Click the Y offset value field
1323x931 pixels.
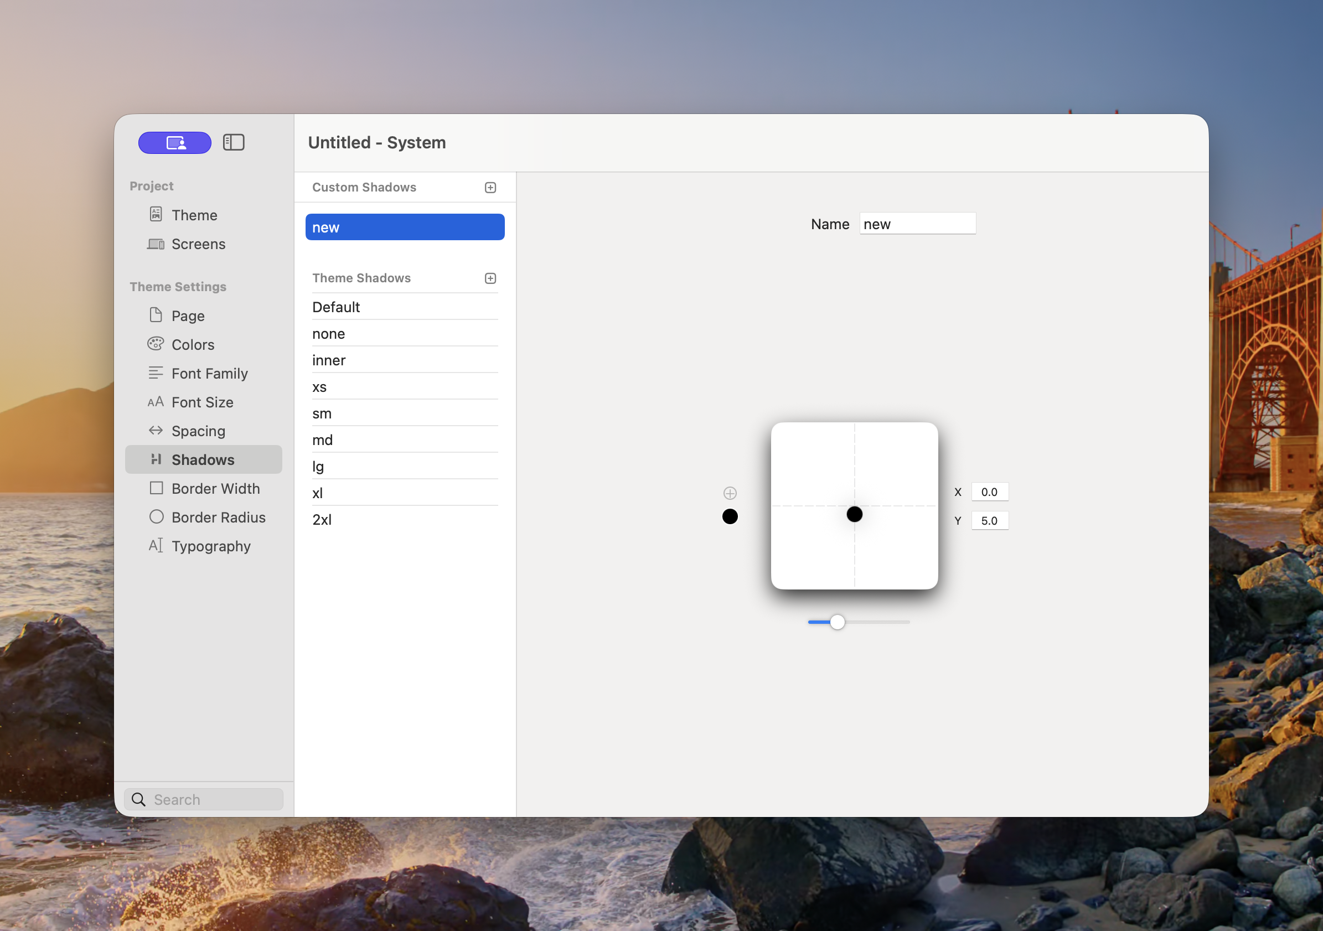tap(989, 520)
